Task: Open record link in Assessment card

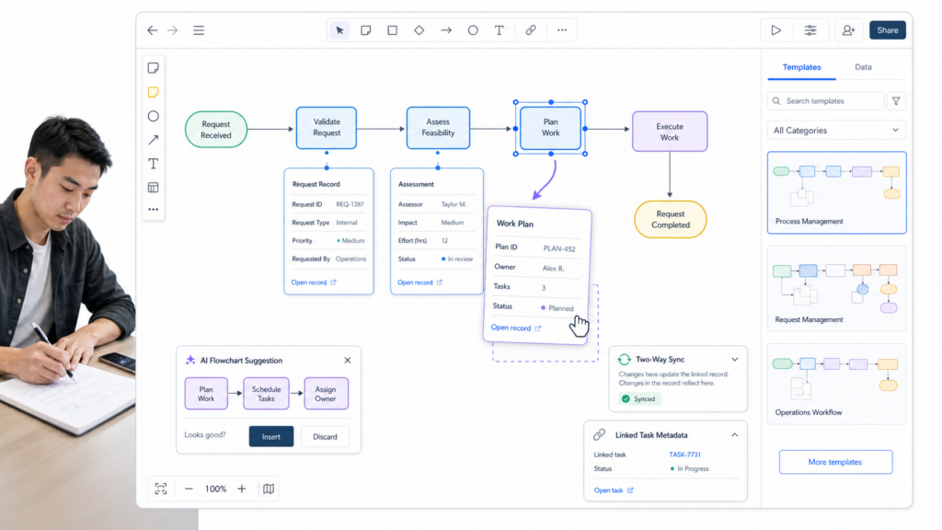Action: [419, 282]
